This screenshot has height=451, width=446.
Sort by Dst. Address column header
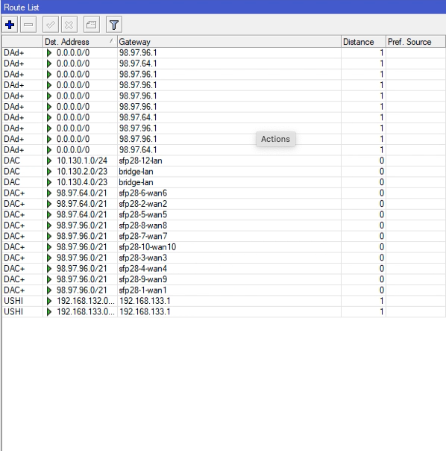(x=80, y=42)
